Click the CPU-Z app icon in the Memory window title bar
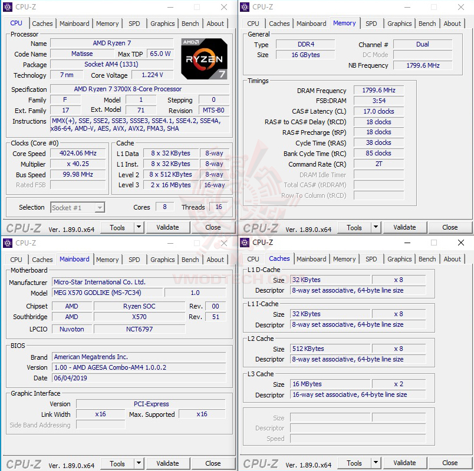474x471 pixels. 245,7
